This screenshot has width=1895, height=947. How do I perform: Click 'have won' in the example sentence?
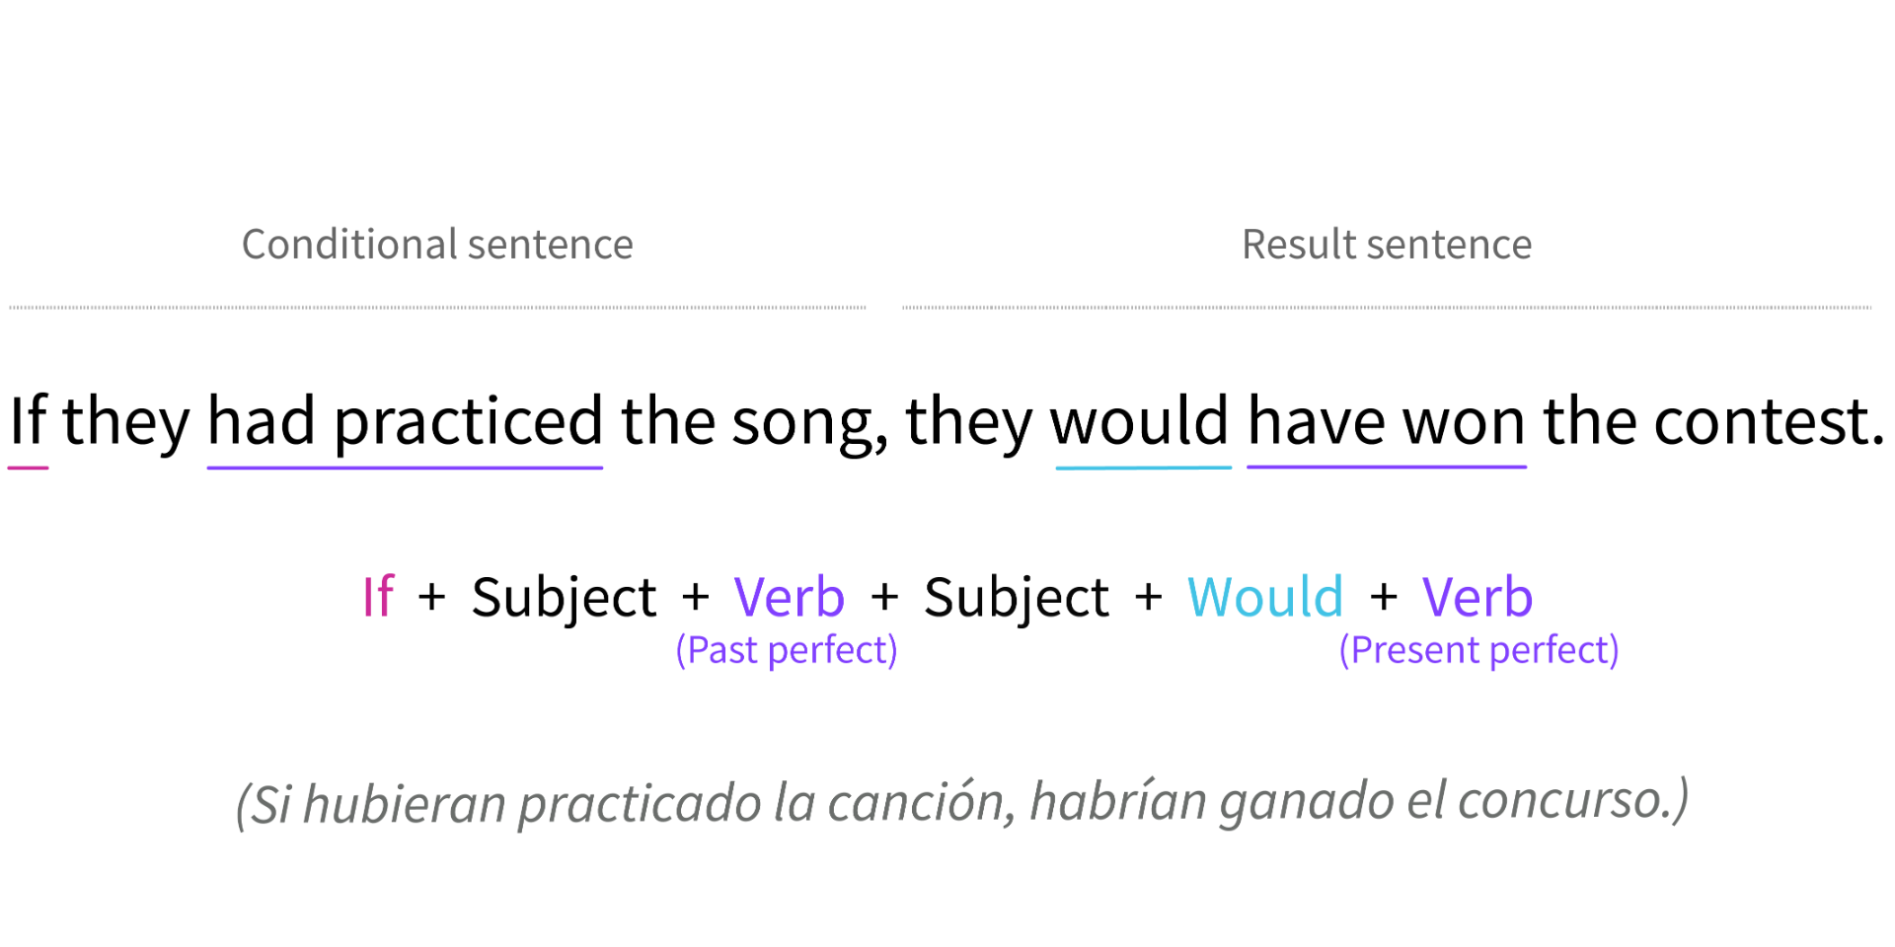point(1386,421)
